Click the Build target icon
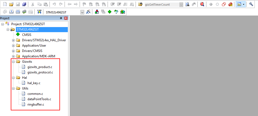Viewport: 258px width, 116px height. click(11, 12)
